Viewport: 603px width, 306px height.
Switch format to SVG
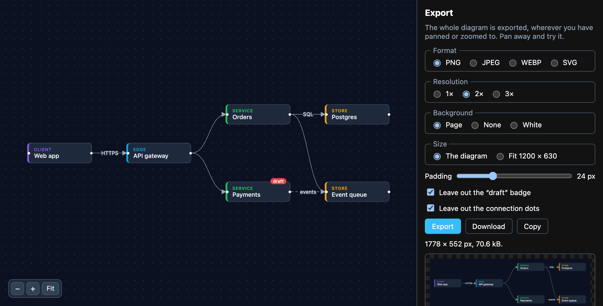(554, 63)
